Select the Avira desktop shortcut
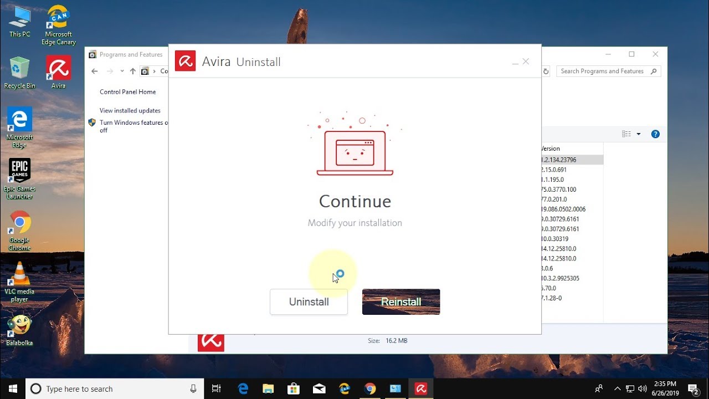Viewport: 709px width, 399px height. 58,73
